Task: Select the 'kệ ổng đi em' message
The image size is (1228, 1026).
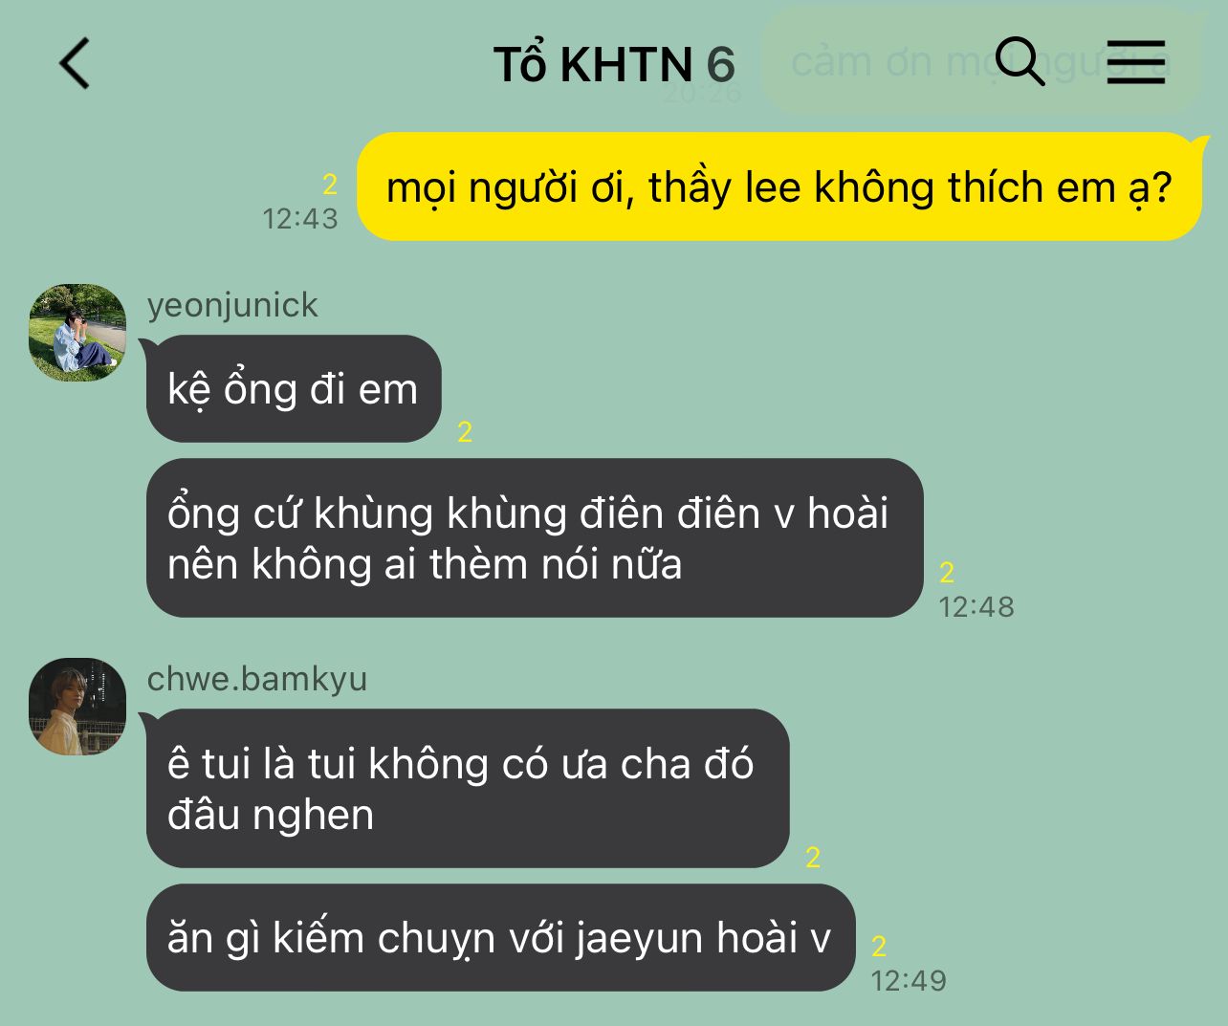Action: (294, 389)
